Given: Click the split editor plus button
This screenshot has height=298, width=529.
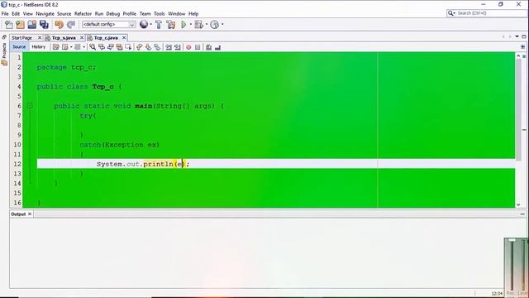Looking at the screenshot, I should [x=522, y=47].
